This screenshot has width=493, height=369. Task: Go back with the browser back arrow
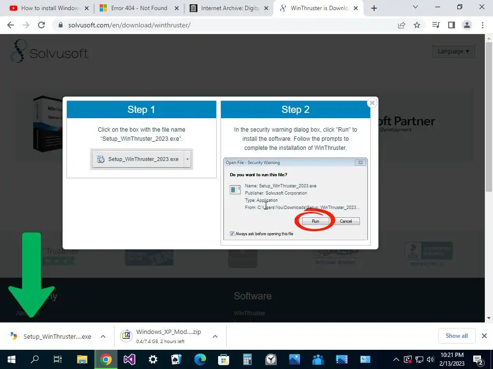pyautogui.click(x=11, y=25)
